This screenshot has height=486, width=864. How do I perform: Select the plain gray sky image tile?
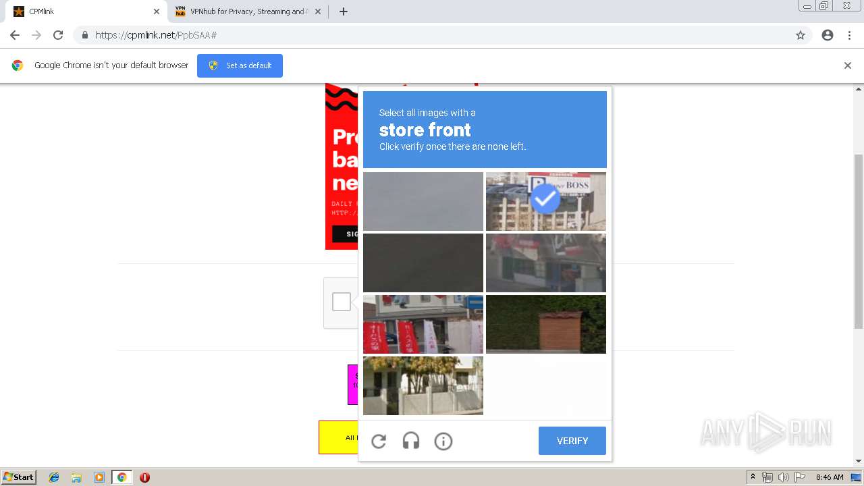click(x=423, y=201)
